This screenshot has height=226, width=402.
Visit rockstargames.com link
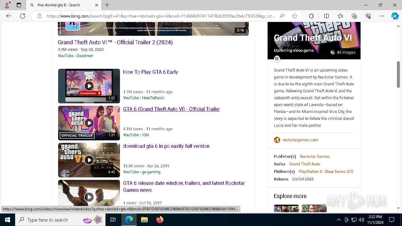(300, 140)
